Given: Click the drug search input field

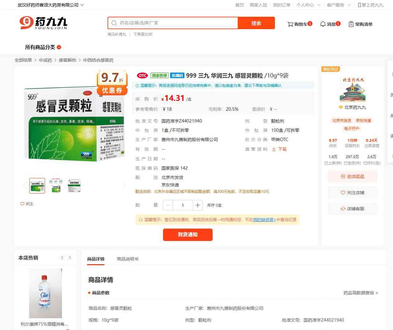Looking at the screenshot, I should click(x=177, y=23).
